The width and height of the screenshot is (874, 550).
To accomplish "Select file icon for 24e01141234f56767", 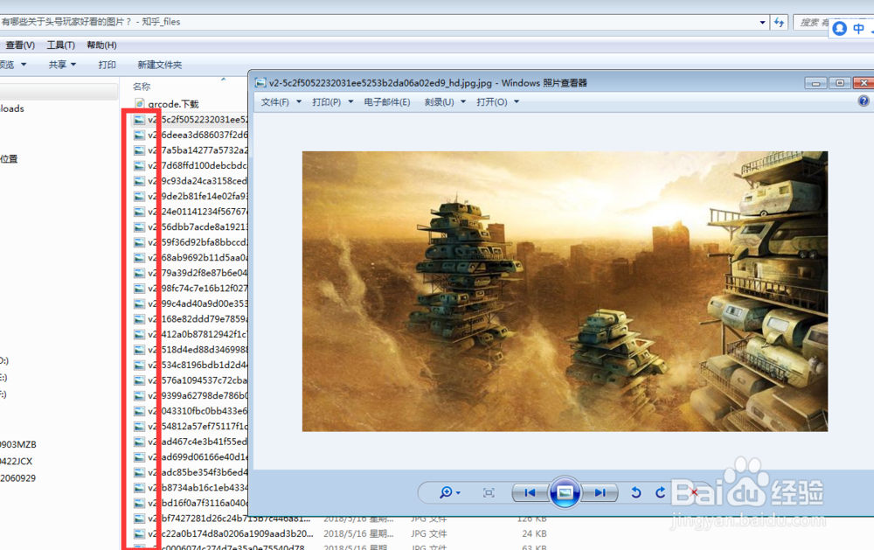I will coord(139,212).
